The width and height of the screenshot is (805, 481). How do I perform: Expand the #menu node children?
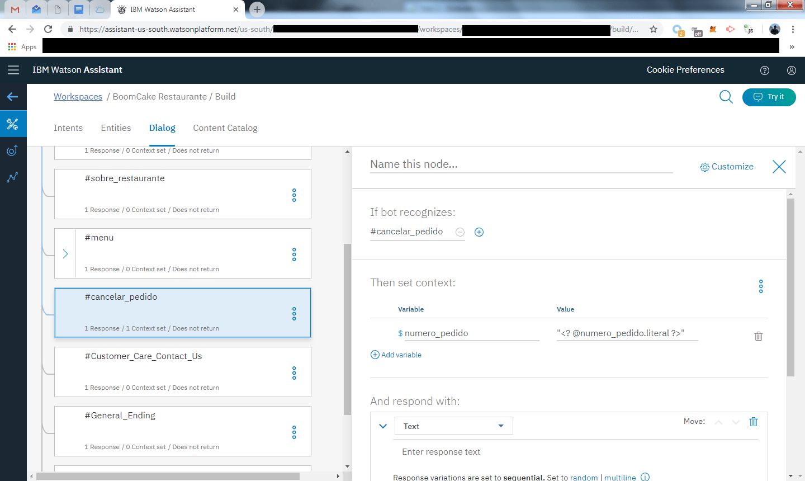(65, 254)
